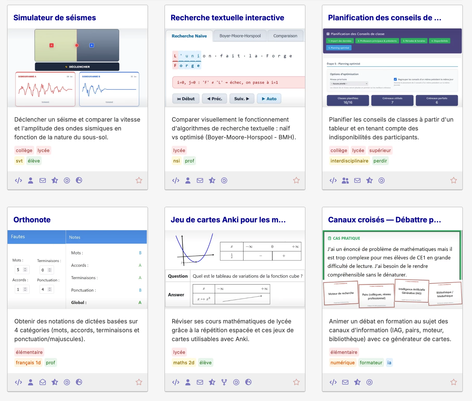The height and width of the screenshot is (401, 472).
Task: Click the Ponctuation stepper arrows showing 4
Action: [50, 289]
